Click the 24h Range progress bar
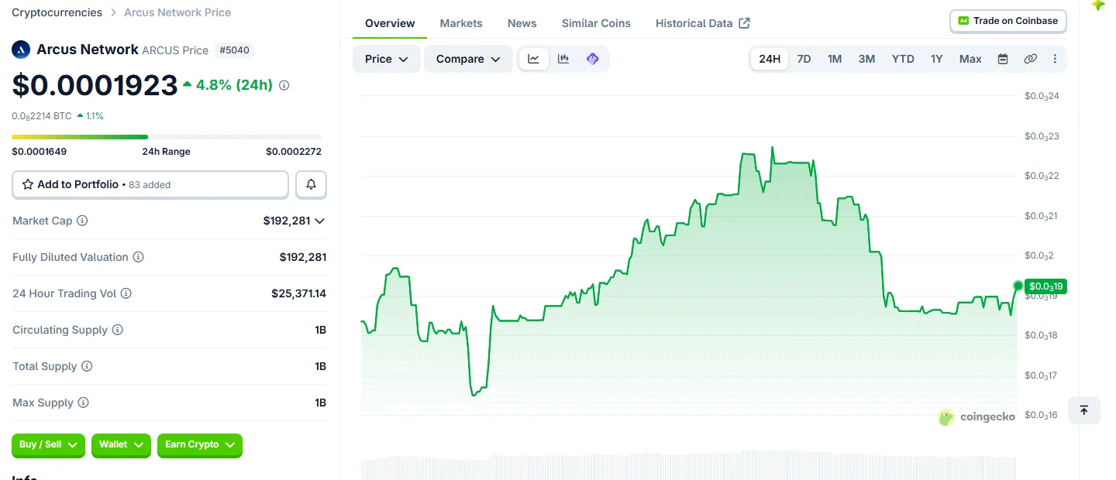Screen dimensions: 1116x480 pyautogui.click(x=167, y=137)
